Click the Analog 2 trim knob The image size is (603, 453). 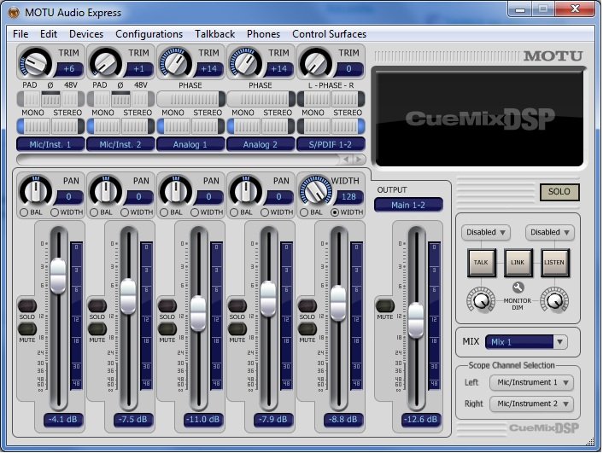pos(245,62)
